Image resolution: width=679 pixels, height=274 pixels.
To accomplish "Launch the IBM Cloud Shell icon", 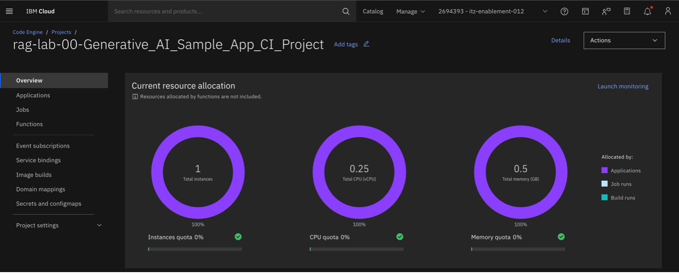I will pos(585,11).
